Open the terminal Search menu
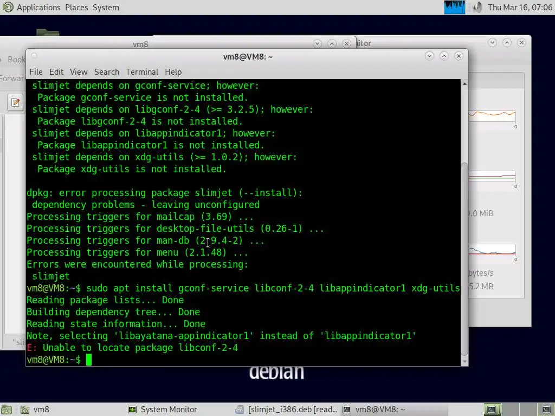The height and width of the screenshot is (416, 555). coord(107,72)
